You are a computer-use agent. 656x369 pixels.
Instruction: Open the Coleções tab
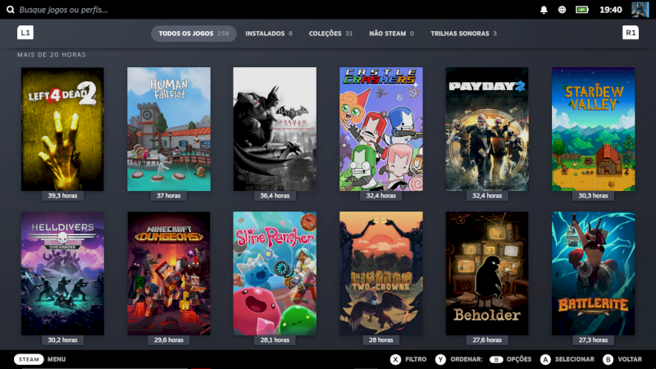330,34
